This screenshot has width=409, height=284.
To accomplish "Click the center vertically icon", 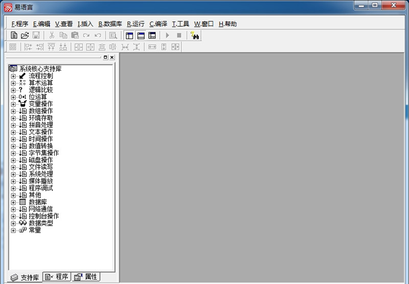I will (x=90, y=47).
